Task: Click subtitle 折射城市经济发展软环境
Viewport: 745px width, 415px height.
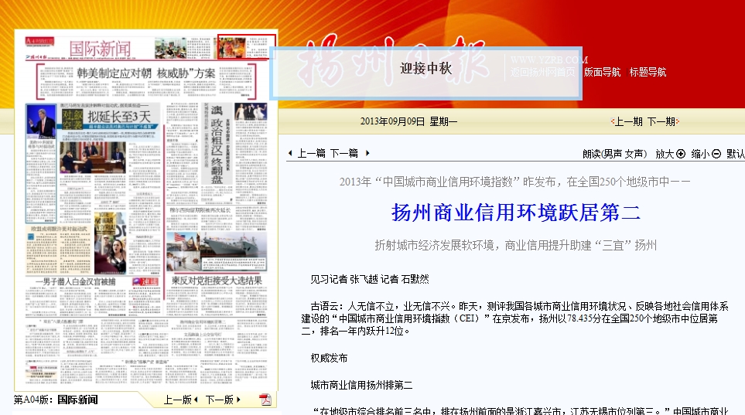Action: coord(434,246)
